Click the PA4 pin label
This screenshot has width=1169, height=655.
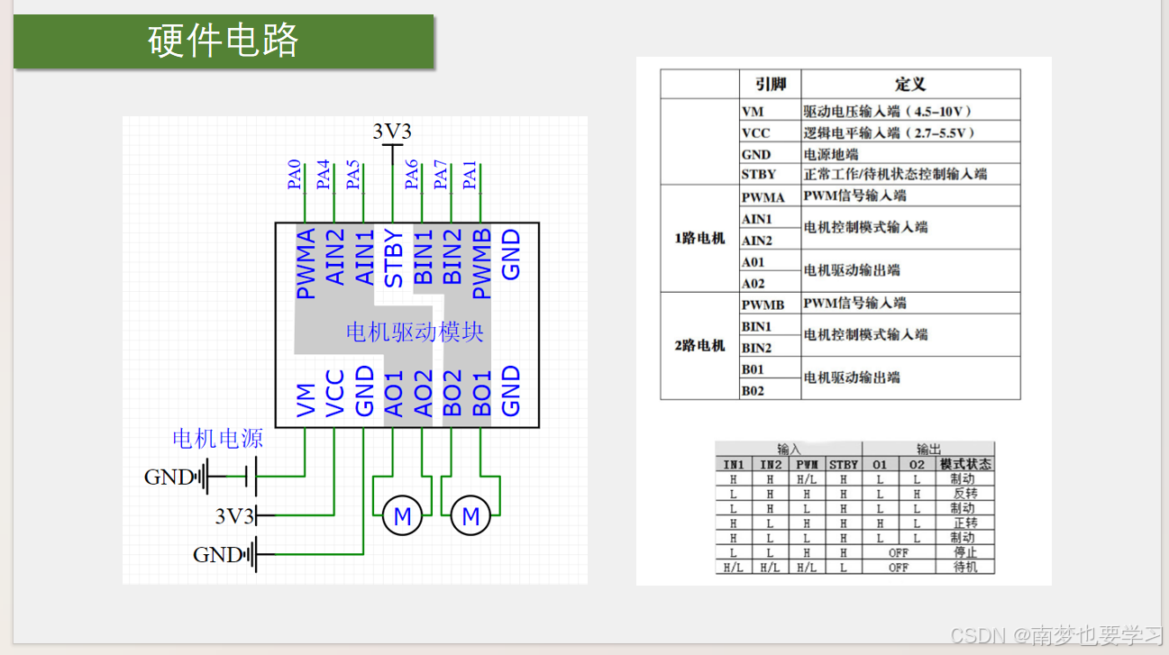tap(324, 174)
